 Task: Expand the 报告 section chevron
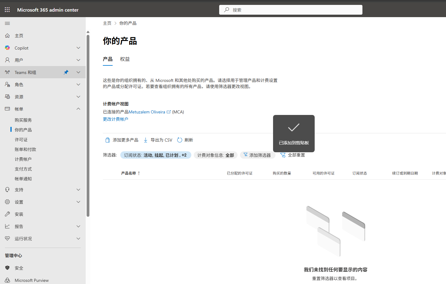[78, 227]
